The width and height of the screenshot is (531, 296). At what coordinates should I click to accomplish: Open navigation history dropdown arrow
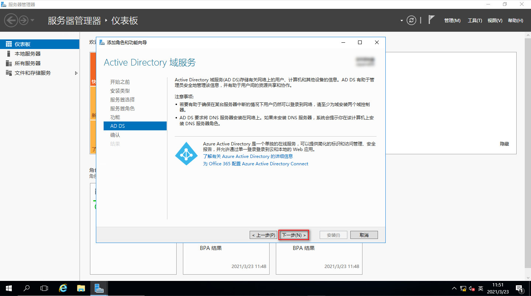coord(32,20)
